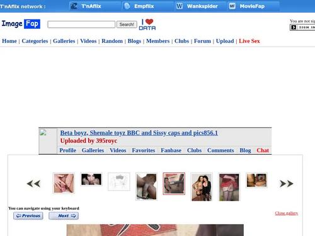Open the uploader's Profile tab
The image size is (315, 236).
[68, 150]
